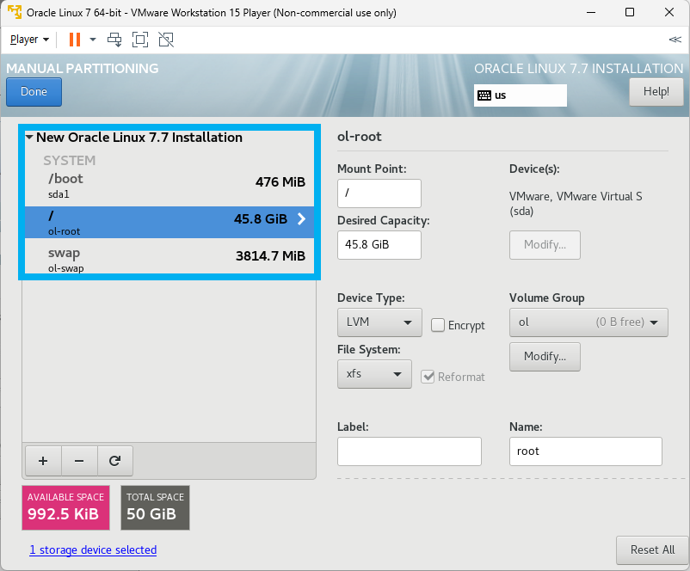Click Reset All button
The image size is (690, 571).
(x=652, y=550)
